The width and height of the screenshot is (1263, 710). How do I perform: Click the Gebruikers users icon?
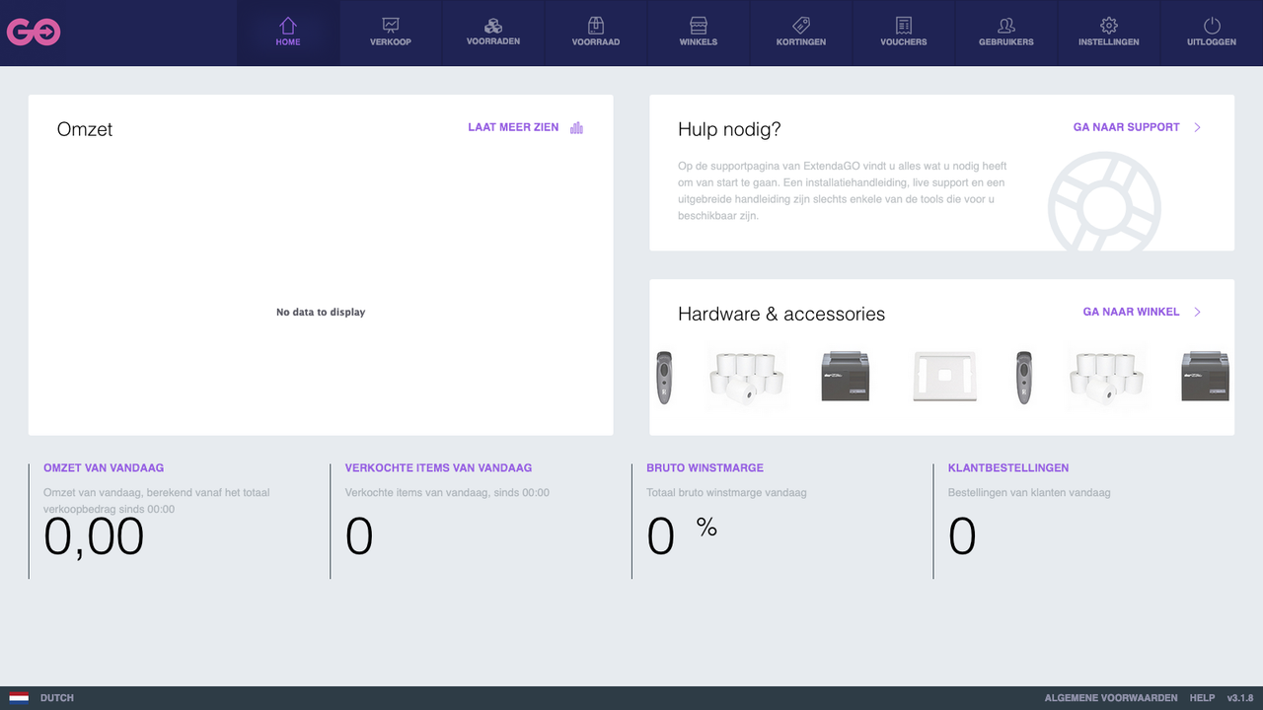click(x=1006, y=27)
